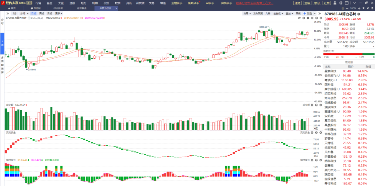Image resolution: width=375 pixels, height=186 pixels.
Task: Click the 龙头回溯 button
Action: tap(258, 13)
